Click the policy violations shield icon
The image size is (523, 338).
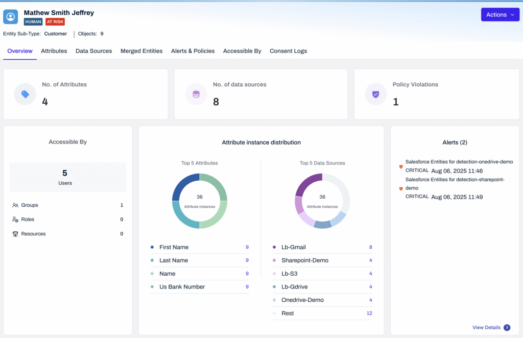[375, 94]
